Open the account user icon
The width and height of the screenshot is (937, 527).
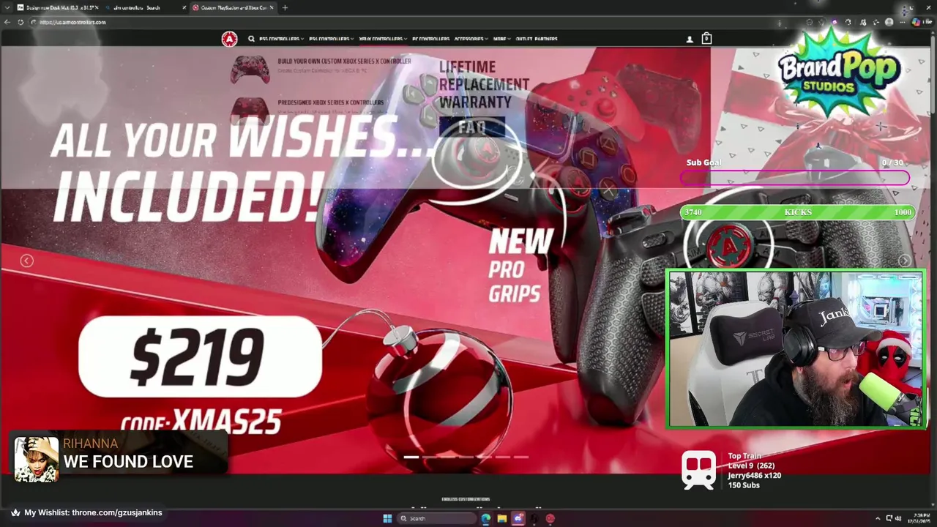tap(690, 40)
